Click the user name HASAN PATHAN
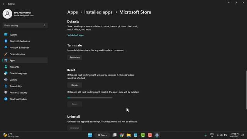Screen dimensions: 247x139 (22, 13)
